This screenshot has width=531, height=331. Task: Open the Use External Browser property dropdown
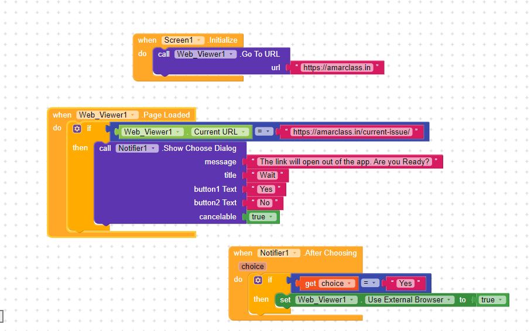[409, 300]
